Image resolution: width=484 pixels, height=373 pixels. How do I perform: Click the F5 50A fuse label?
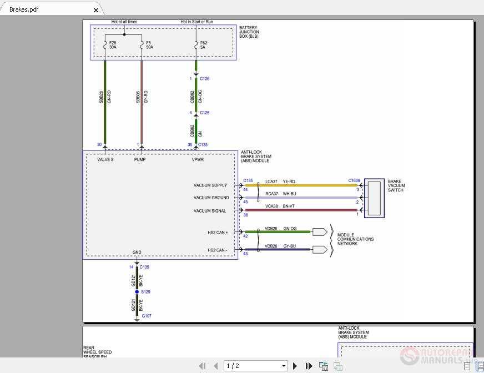150,45
